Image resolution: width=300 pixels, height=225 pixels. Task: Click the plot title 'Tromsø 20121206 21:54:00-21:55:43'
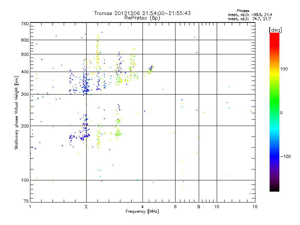tap(142, 13)
